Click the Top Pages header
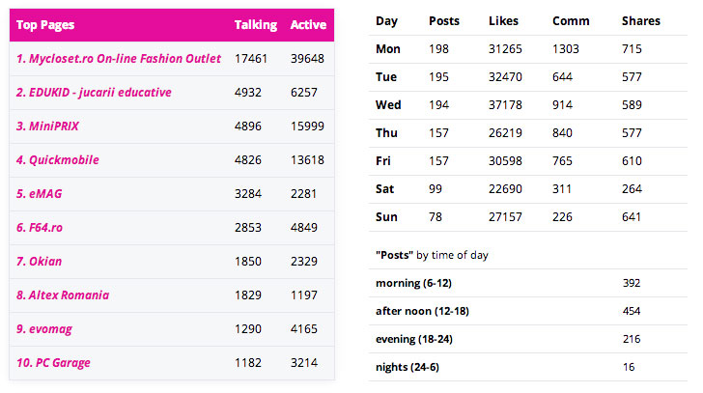Viewport: 703px width, 393px height. 45,25
